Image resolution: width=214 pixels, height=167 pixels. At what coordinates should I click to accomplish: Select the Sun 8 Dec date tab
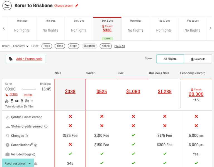pos(107,29)
